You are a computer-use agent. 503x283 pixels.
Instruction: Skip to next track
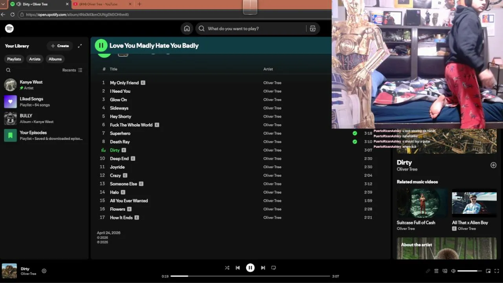[x=263, y=268]
